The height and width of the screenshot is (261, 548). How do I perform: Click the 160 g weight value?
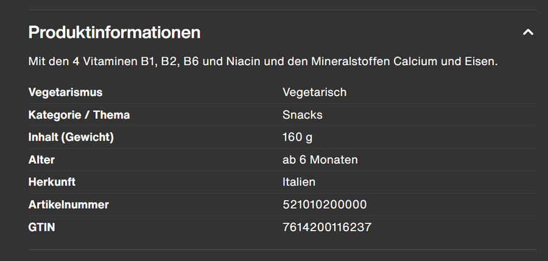click(298, 137)
